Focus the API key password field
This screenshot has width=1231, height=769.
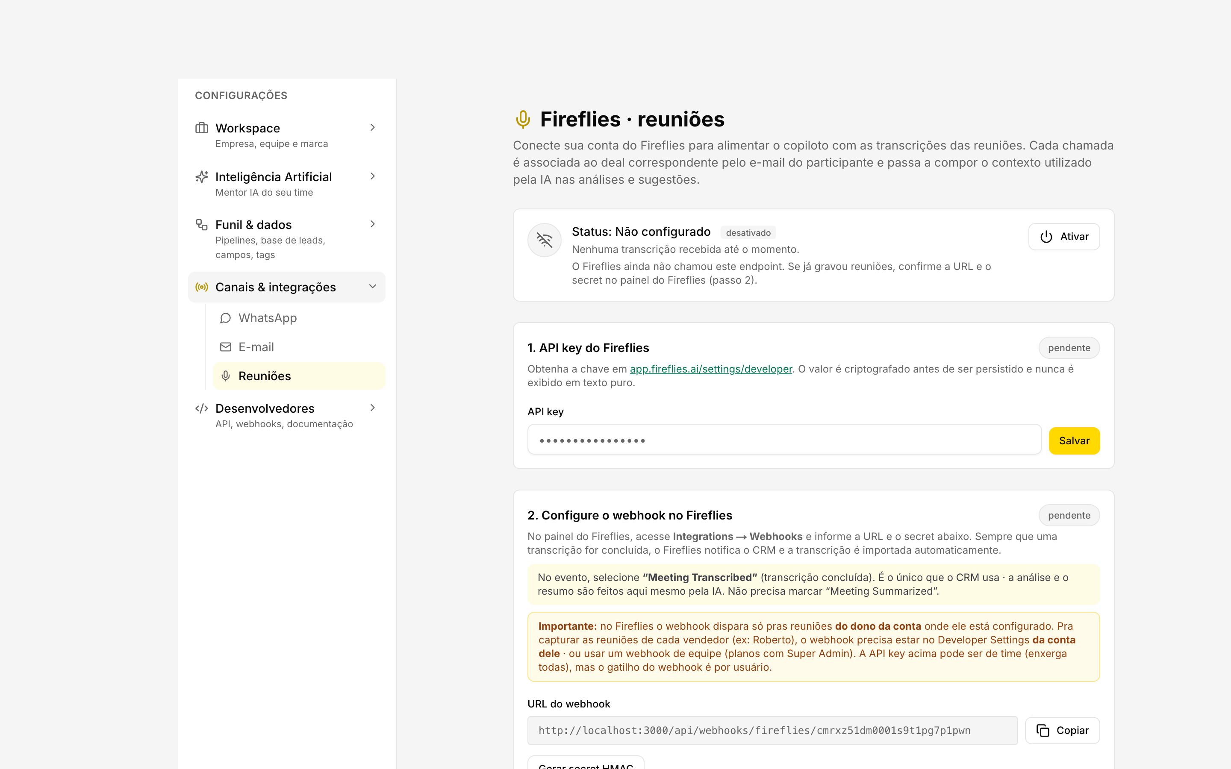[x=784, y=440]
